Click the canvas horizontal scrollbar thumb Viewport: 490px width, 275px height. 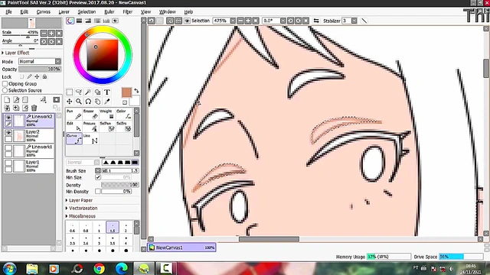[269, 239]
